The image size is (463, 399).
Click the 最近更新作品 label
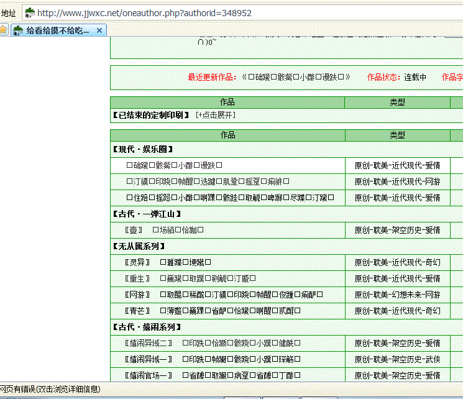point(213,78)
